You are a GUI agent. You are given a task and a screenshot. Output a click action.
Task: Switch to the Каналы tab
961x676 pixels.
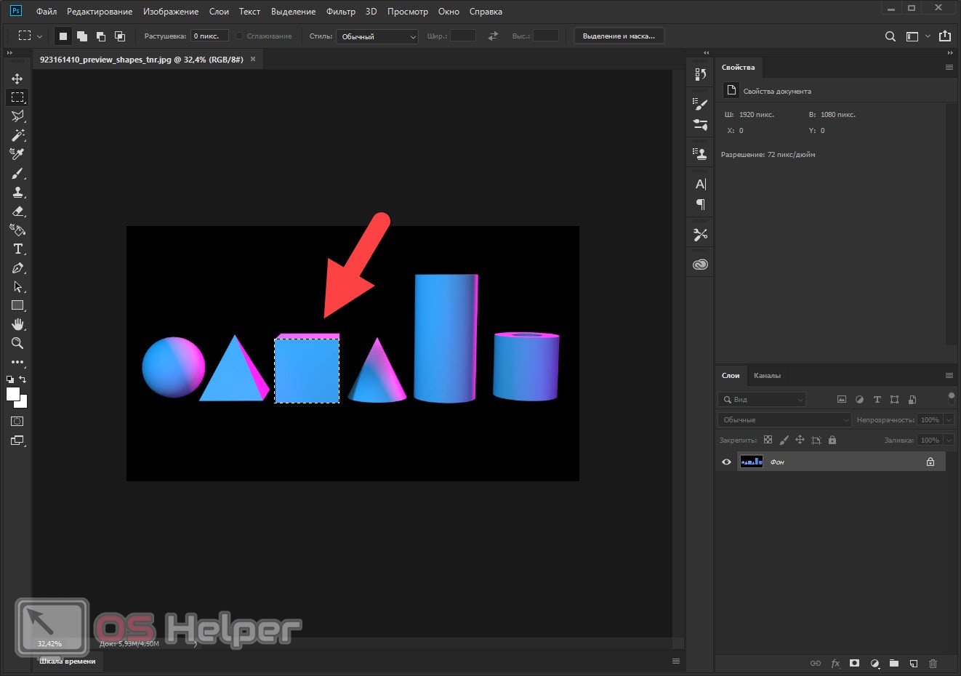tap(767, 376)
